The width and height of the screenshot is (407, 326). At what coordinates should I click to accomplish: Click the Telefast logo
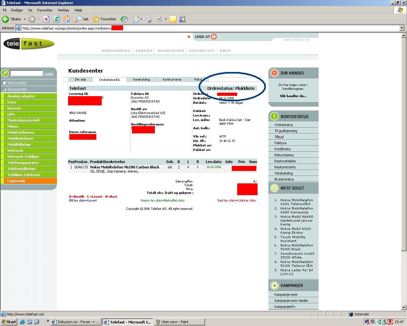pos(29,44)
